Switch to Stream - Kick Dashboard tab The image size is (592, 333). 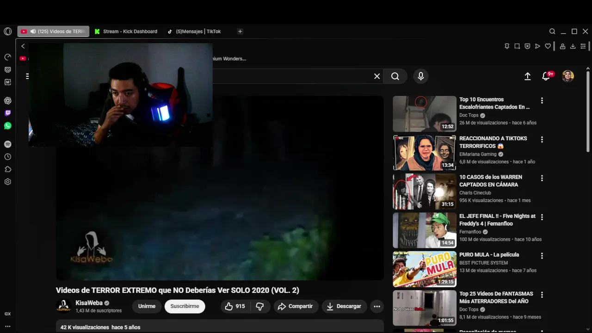[x=126, y=31]
